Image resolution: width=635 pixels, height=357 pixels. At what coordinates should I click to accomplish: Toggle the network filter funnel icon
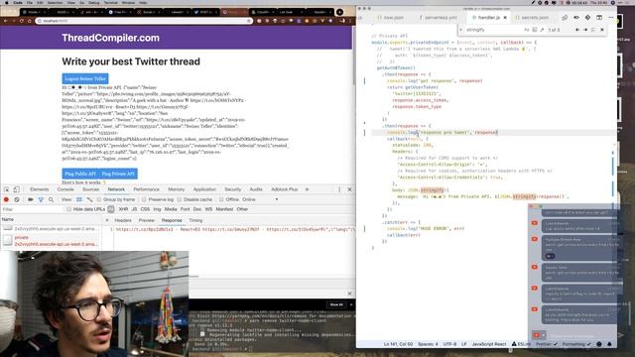tap(41, 199)
